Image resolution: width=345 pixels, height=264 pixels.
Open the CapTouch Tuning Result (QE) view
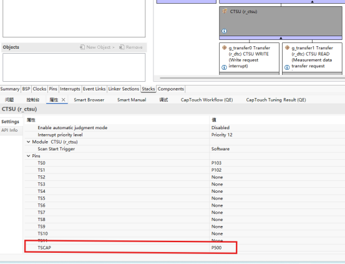click(276, 100)
